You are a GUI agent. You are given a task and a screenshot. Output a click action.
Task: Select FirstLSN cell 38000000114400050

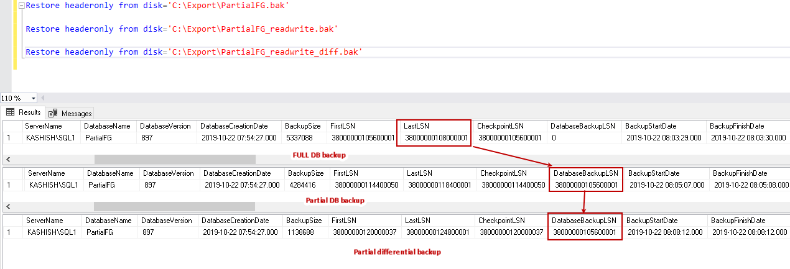367,185
